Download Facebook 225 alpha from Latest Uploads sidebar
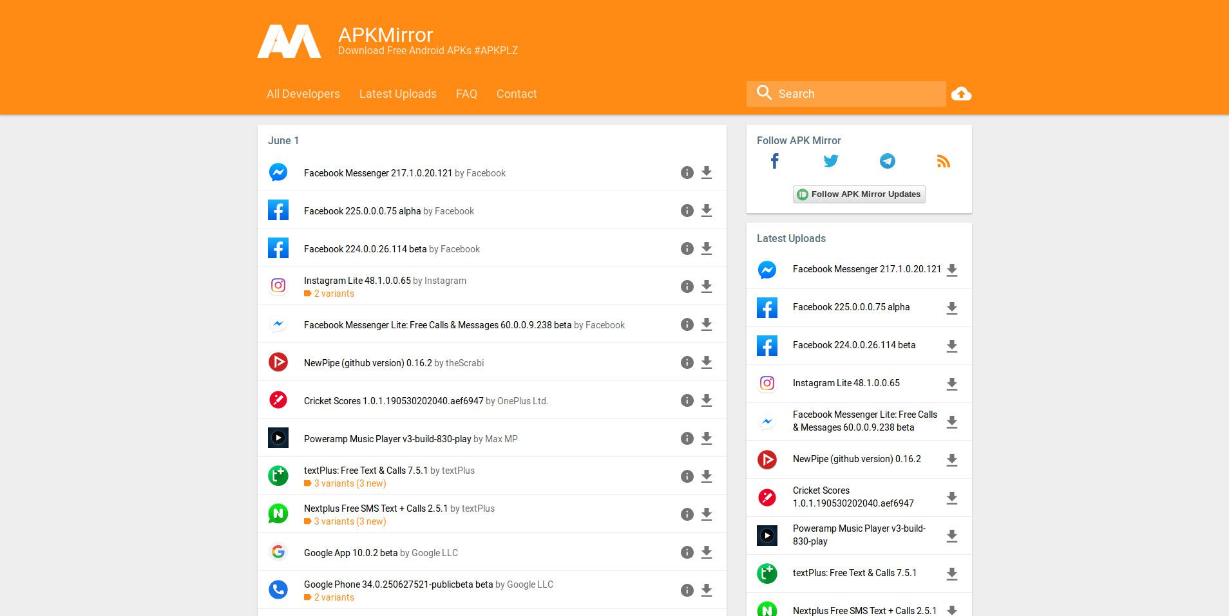The height and width of the screenshot is (616, 1229). click(x=952, y=308)
